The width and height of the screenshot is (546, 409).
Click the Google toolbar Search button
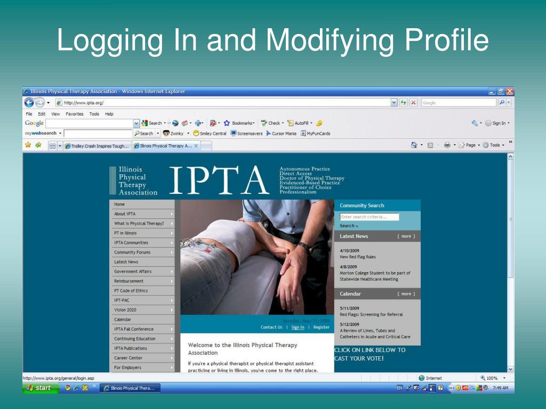[x=152, y=123]
